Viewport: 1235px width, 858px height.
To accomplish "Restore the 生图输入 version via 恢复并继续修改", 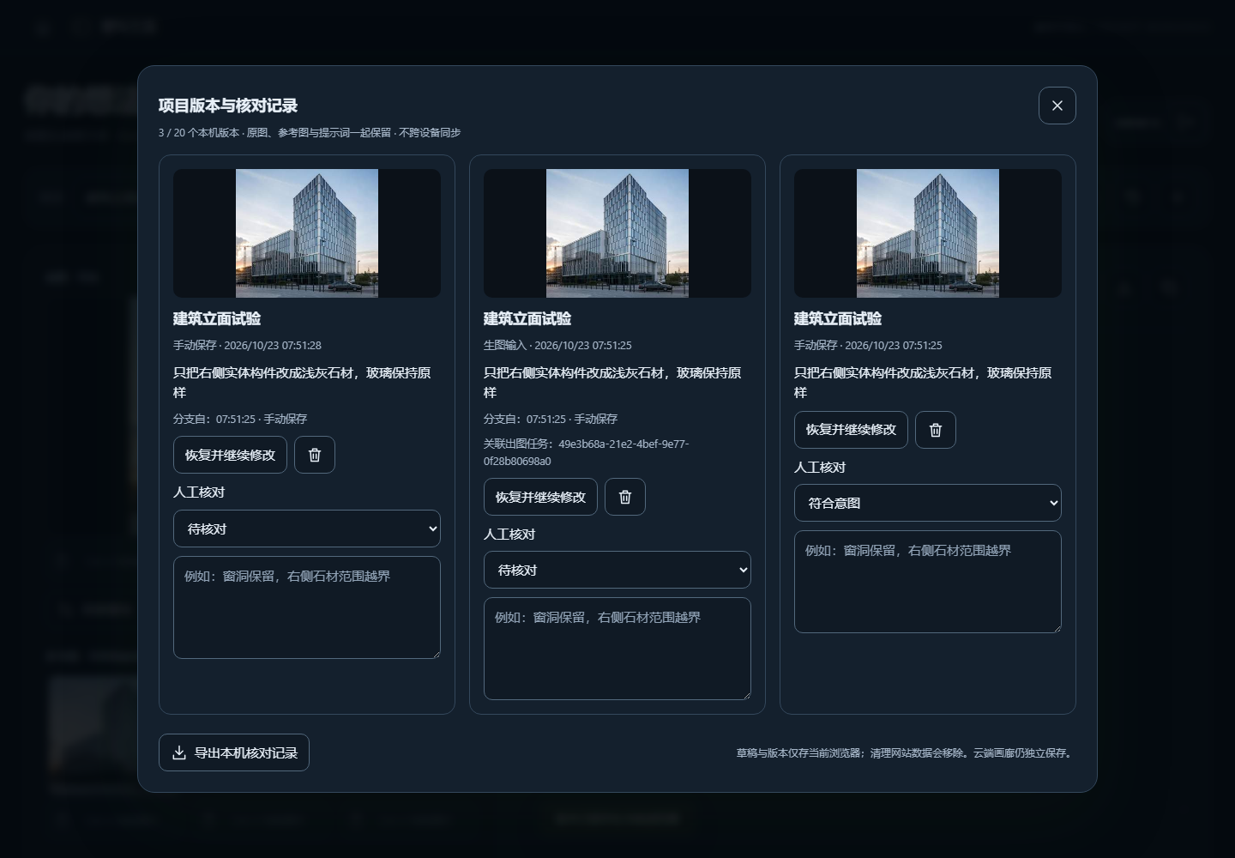I will pos(540,497).
